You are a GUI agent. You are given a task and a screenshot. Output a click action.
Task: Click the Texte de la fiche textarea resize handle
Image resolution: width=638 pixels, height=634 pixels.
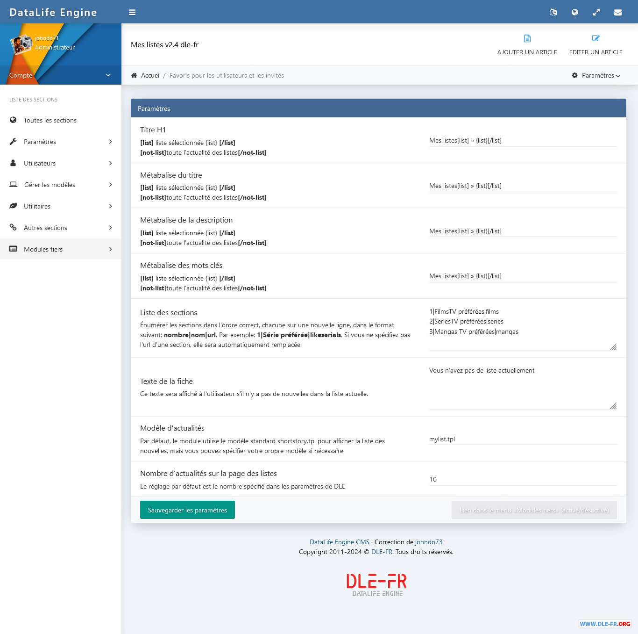tap(613, 406)
